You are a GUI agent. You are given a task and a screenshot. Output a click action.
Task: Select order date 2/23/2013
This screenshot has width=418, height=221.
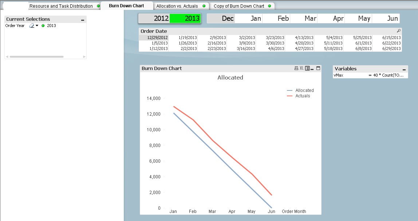pos(212,49)
